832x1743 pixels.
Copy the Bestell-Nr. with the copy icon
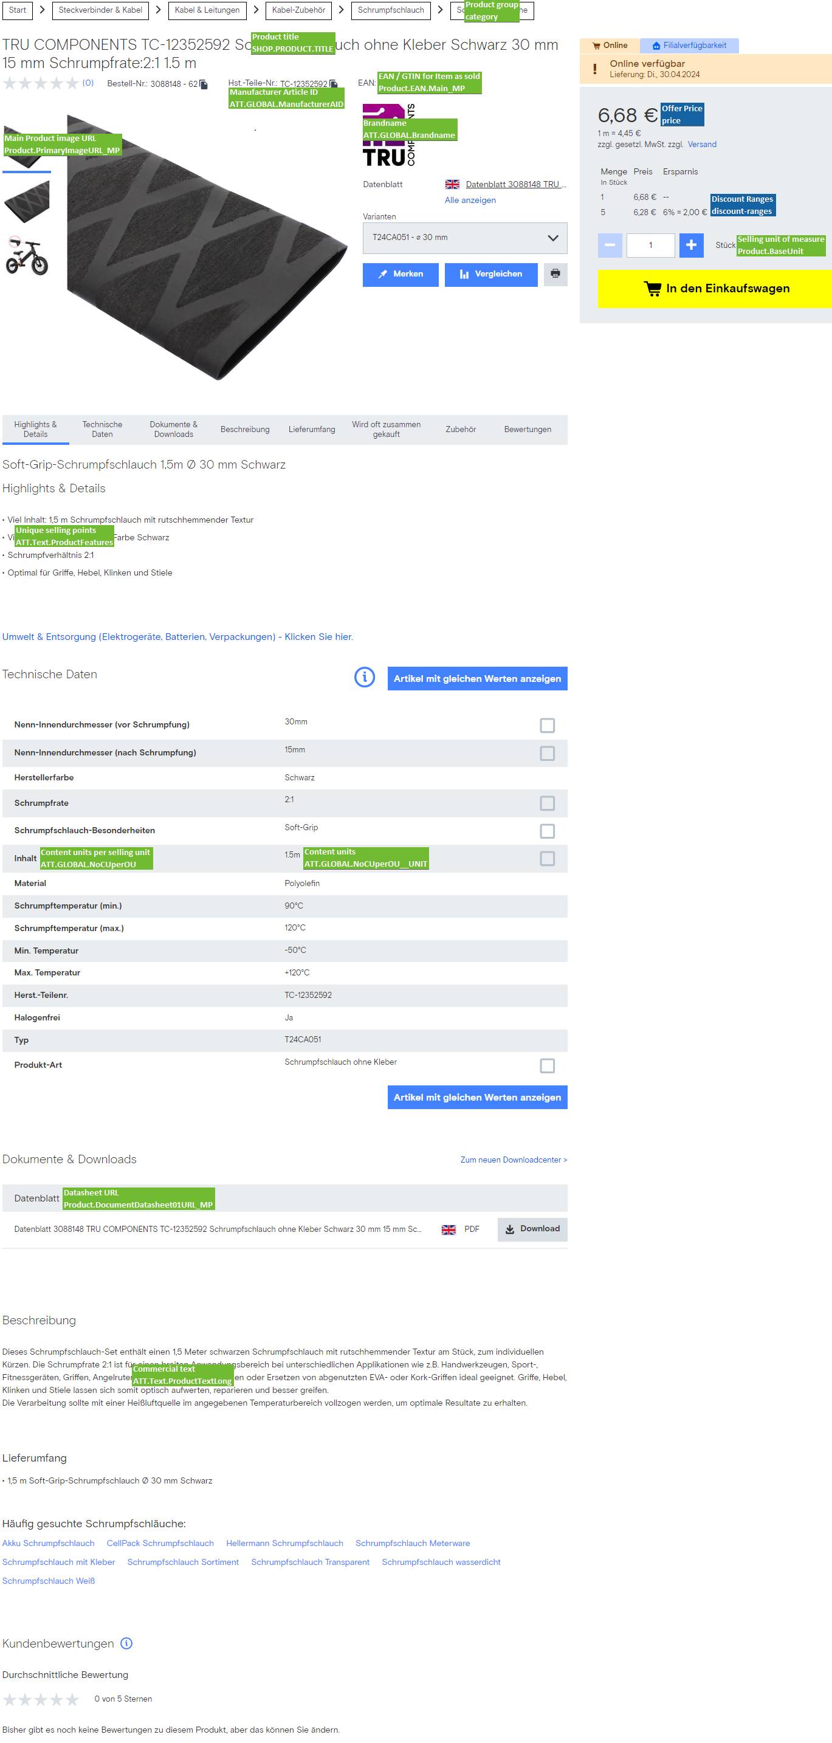[204, 84]
